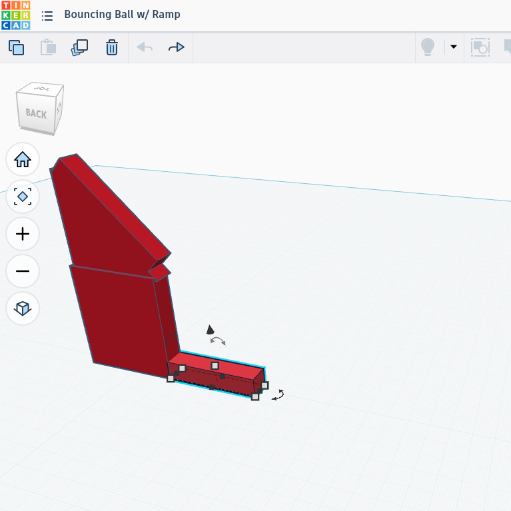Delete the selected shape with trash icon
Screen dimensions: 511x511
(112, 47)
